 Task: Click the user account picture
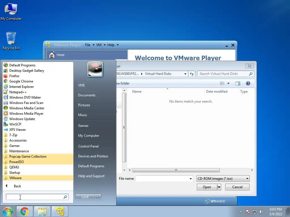(95, 69)
